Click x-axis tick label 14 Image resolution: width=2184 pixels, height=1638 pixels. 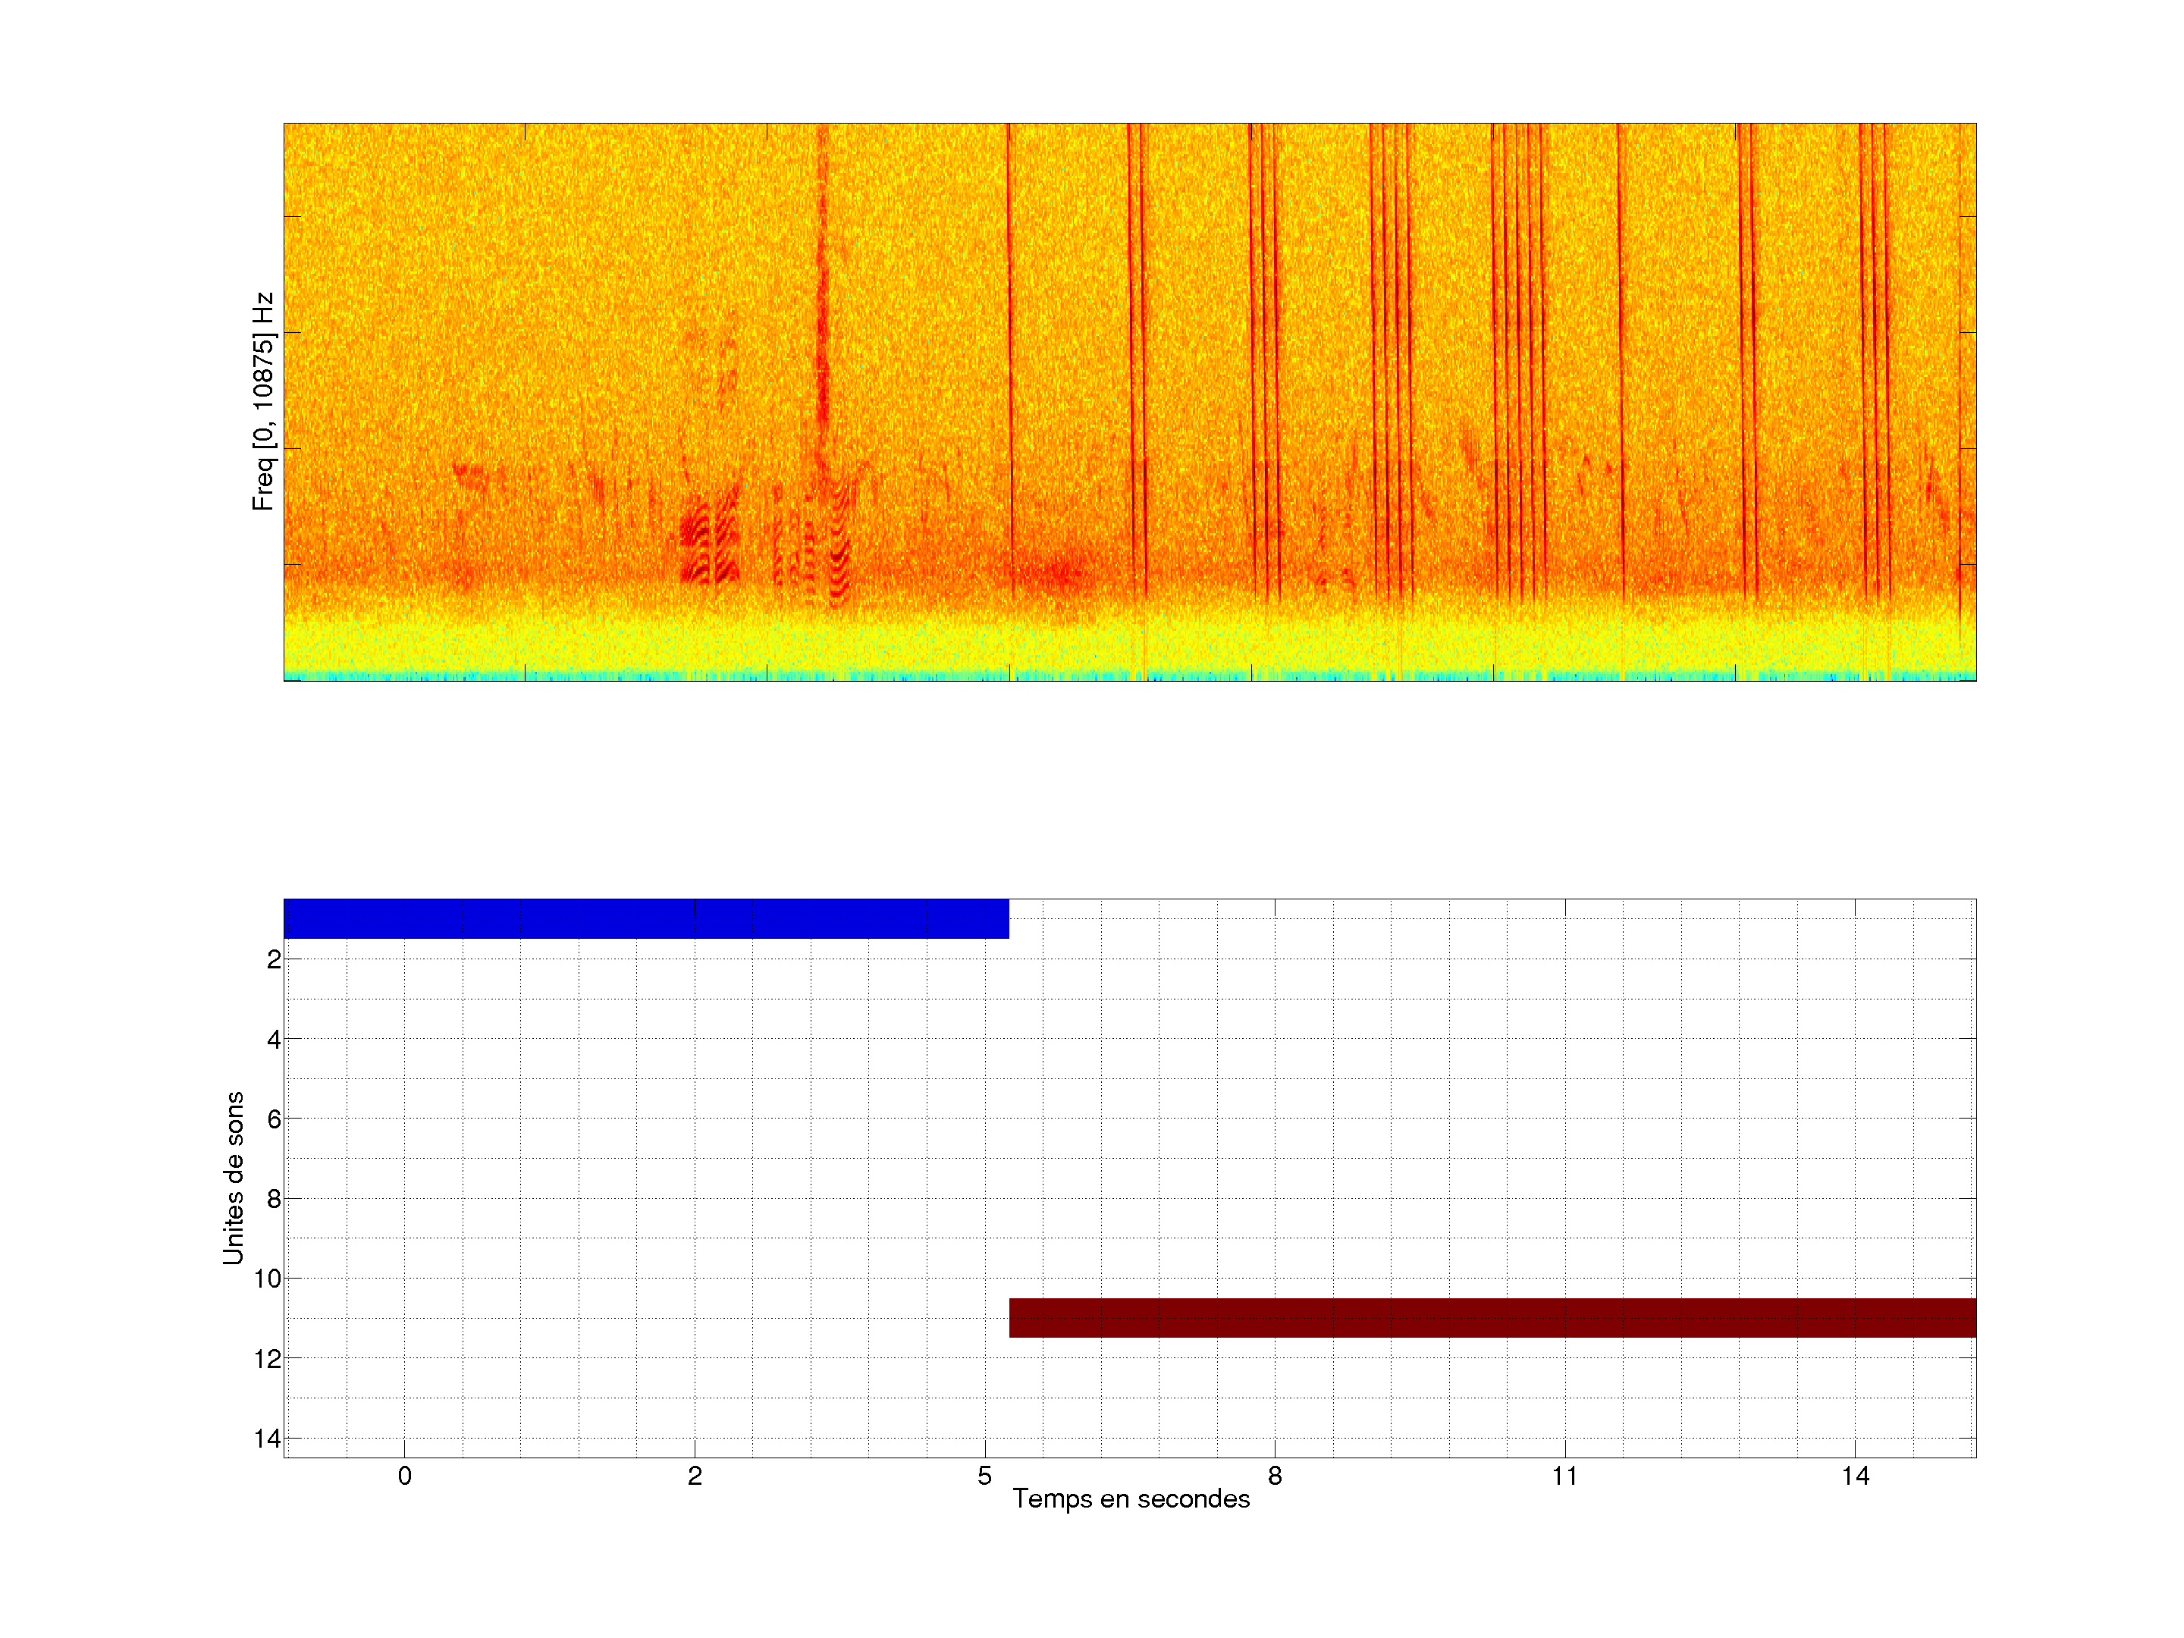coord(1855,1476)
